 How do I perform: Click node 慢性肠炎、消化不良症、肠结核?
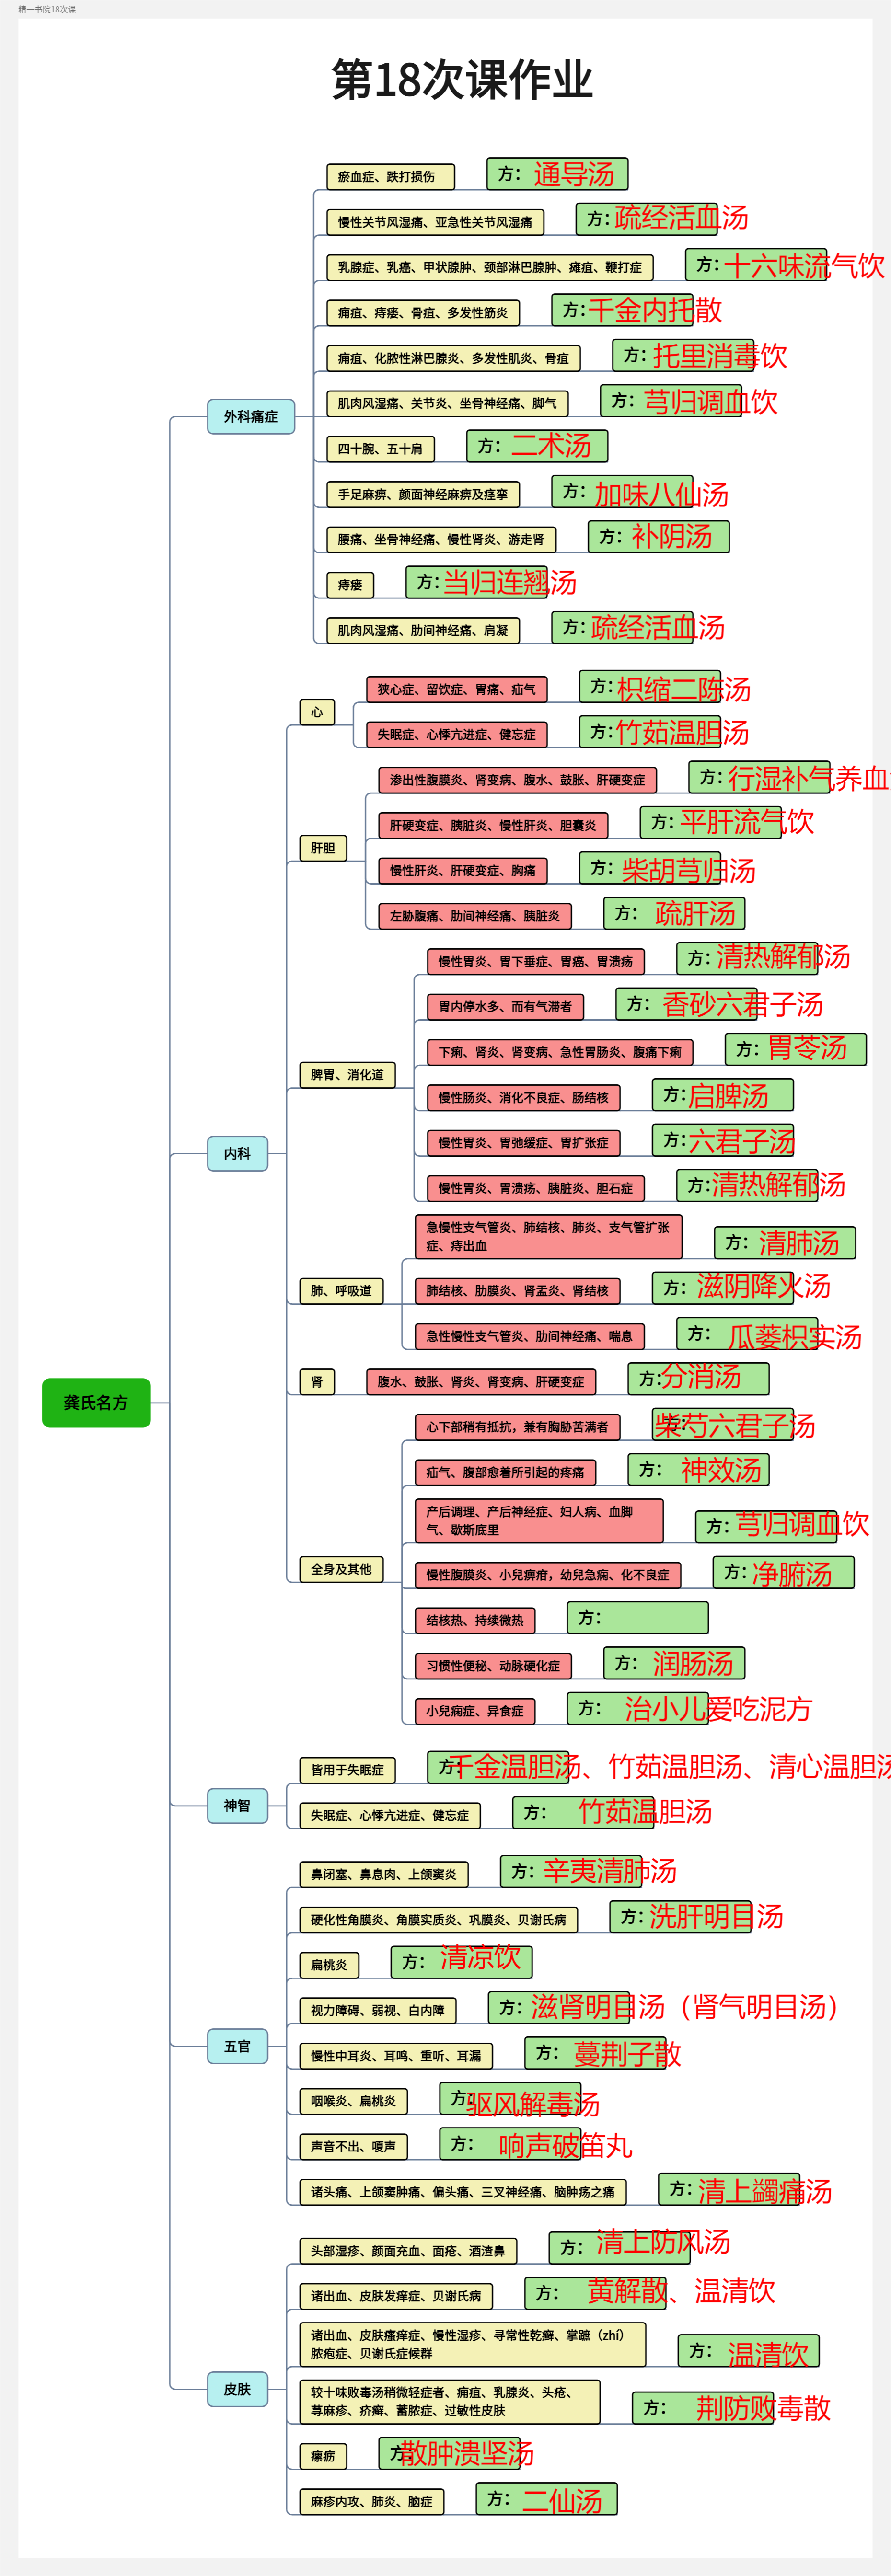tap(523, 1098)
